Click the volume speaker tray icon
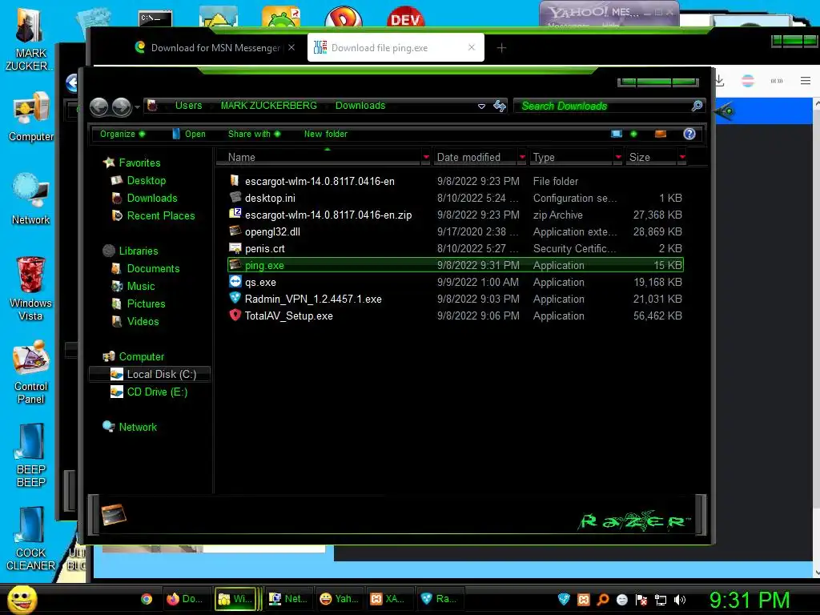The height and width of the screenshot is (615, 820). 679,600
